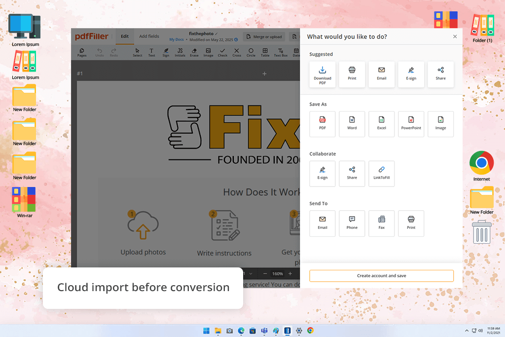Image resolution: width=505 pixels, height=337 pixels.
Task: Save the document as Image
Action: [440, 124]
